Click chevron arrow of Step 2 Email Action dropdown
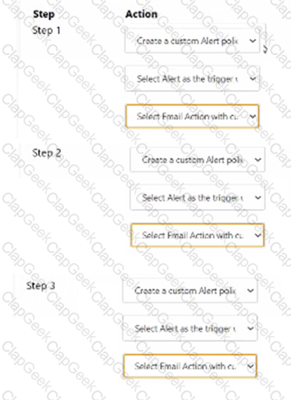The width and height of the screenshot is (291, 400). (x=258, y=235)
